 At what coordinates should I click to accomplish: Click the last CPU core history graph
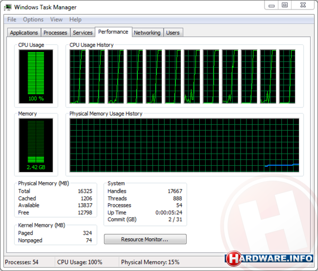pos(287,77)
